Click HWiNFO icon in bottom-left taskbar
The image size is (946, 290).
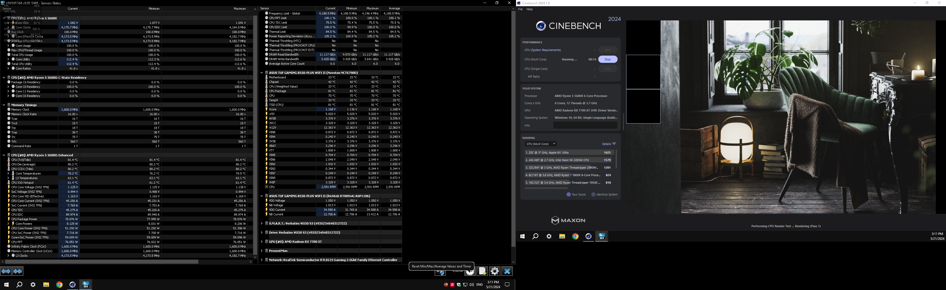[x=86, y=284]
